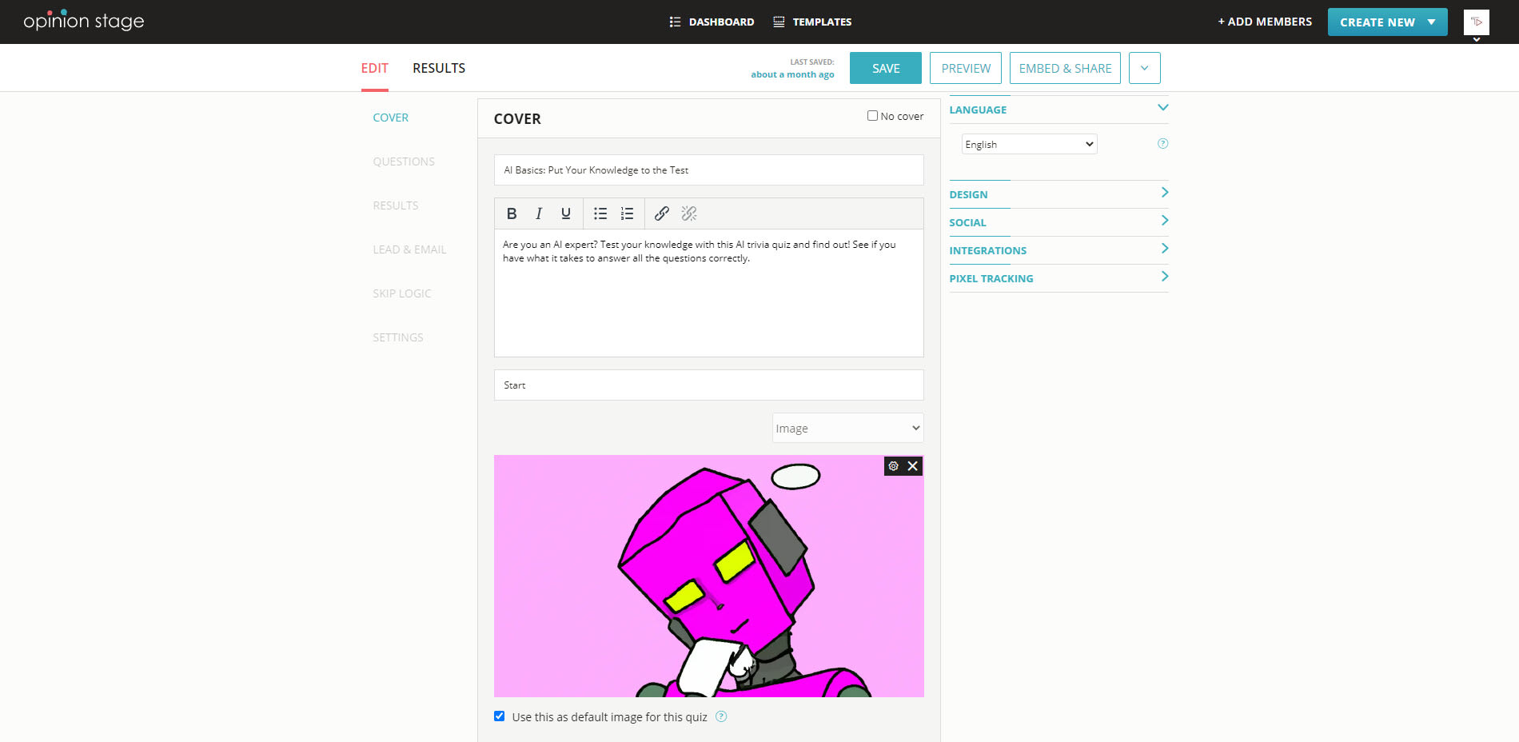Image resolution: width=1519 pixels, height=742 pixels.
Task: Enable the No cover checkbox
Action: point(872,115)
